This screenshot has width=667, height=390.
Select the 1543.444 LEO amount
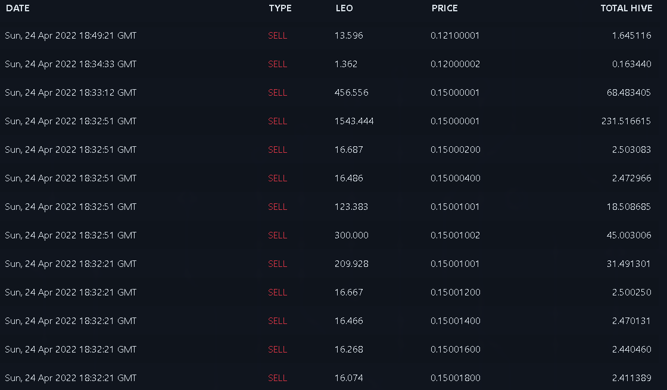point(354,121)
